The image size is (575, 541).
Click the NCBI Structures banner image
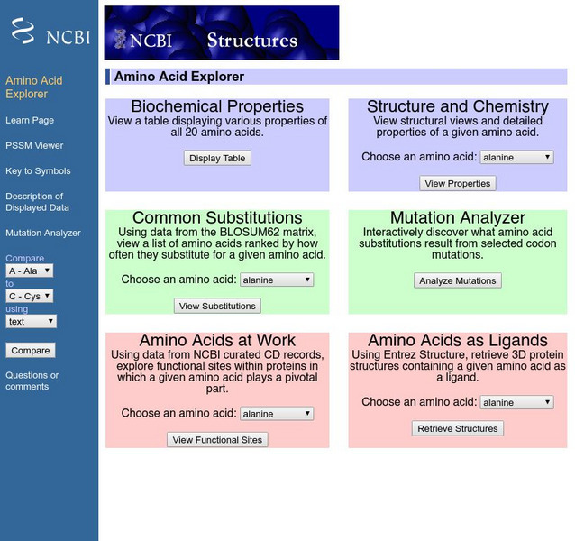[x=222, y=33]
